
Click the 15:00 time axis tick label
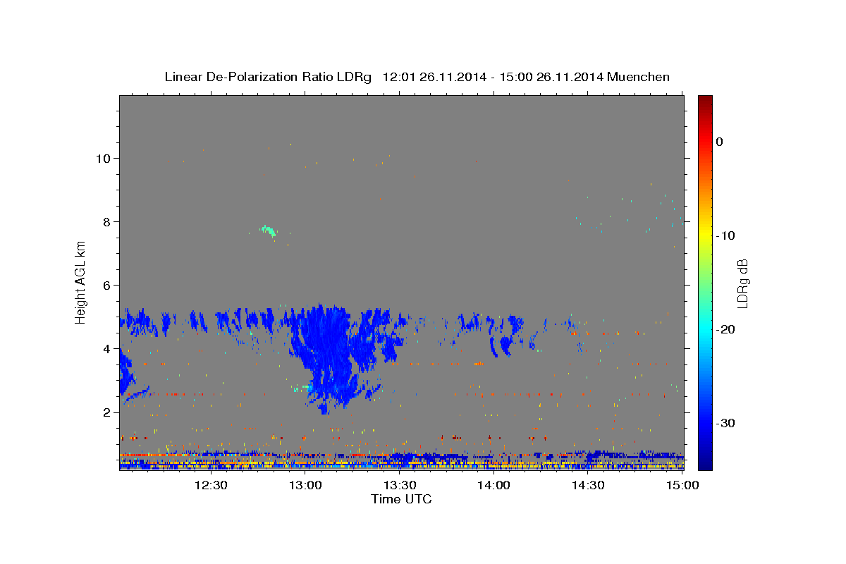682,485
